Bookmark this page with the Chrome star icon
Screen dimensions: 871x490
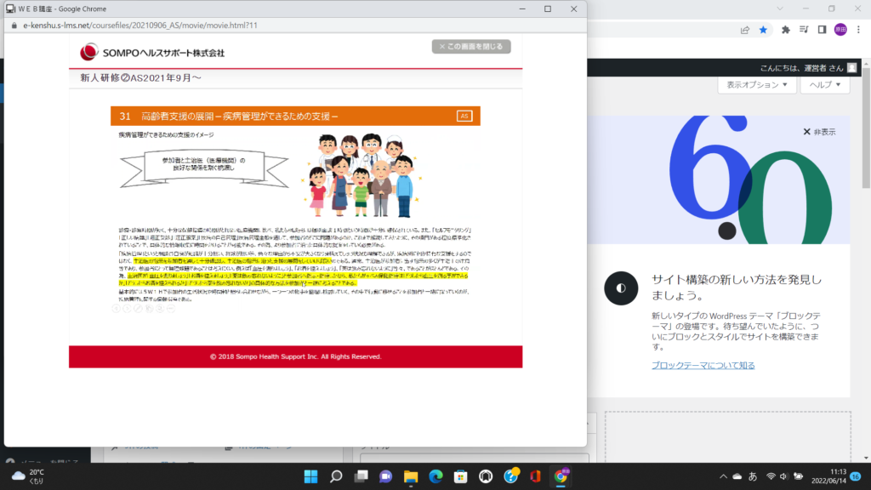[763, 30]
